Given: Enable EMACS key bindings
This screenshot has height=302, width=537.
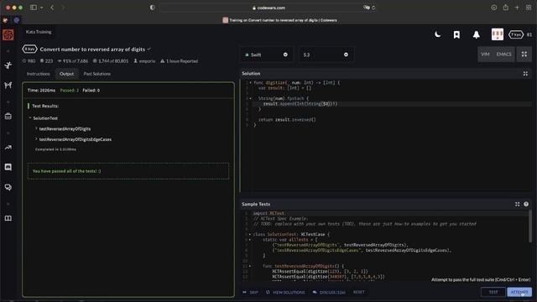Looking at the screenshot, I should (503, 54).
